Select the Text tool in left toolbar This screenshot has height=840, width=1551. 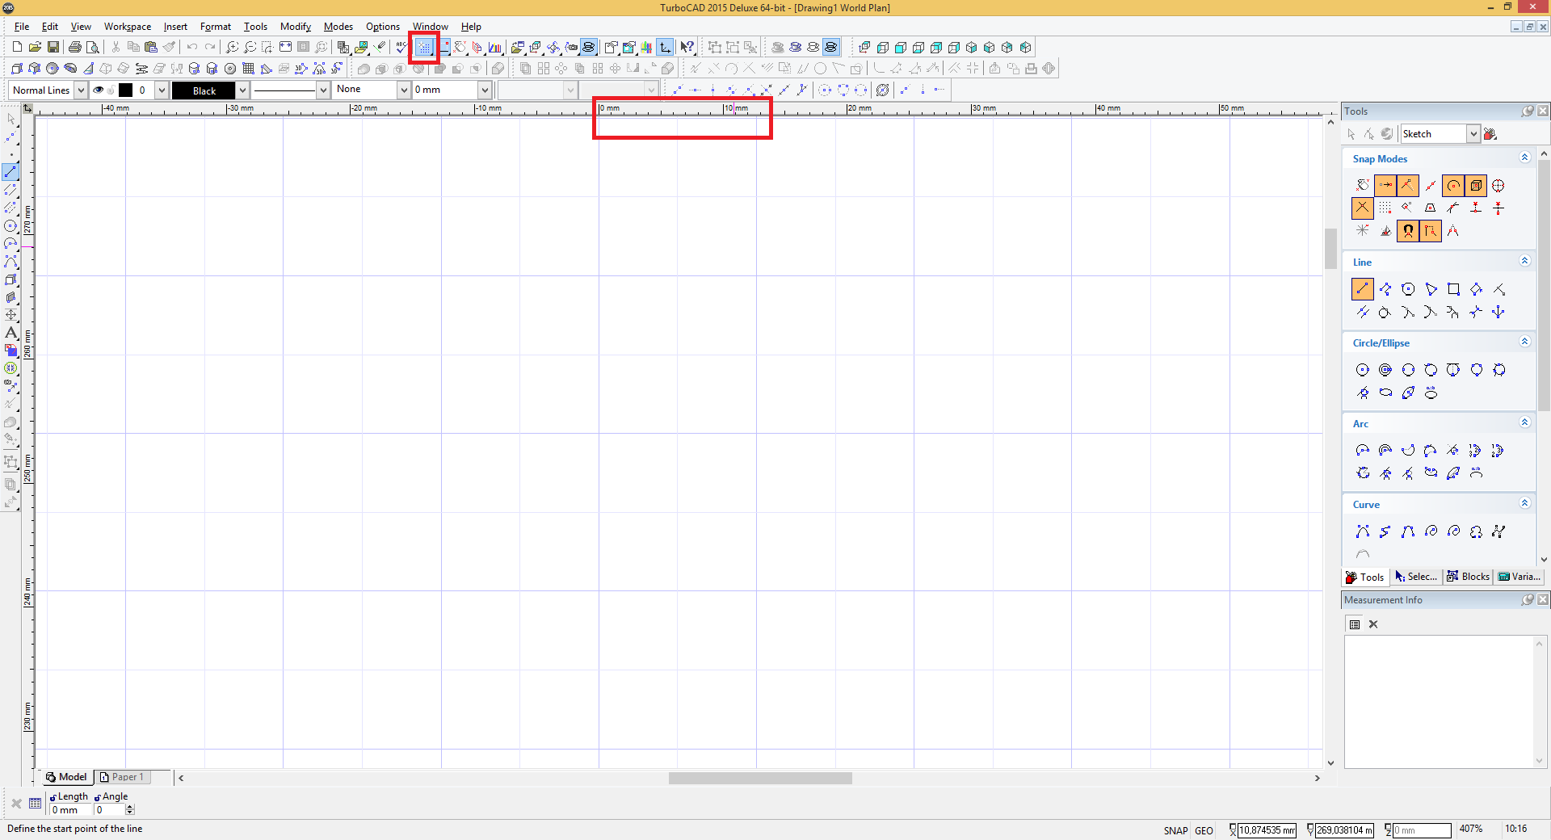[x=11, y=333]
